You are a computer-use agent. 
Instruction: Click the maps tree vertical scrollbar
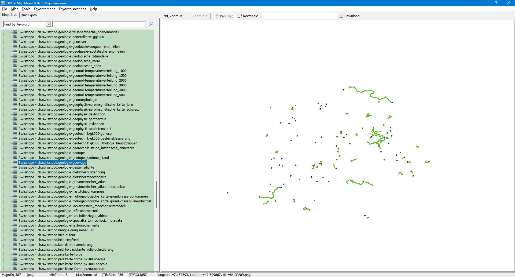156,194
